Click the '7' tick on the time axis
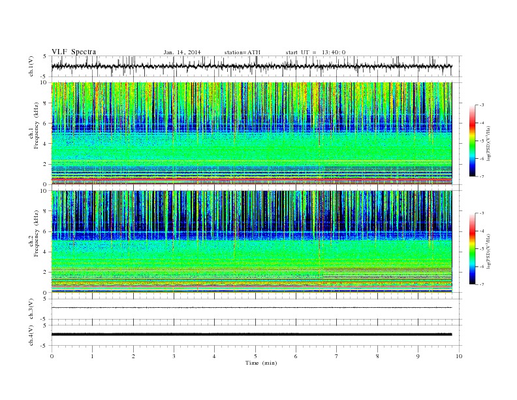The height and width of the screenshot is (400, 517). click(x=337, y=356)
